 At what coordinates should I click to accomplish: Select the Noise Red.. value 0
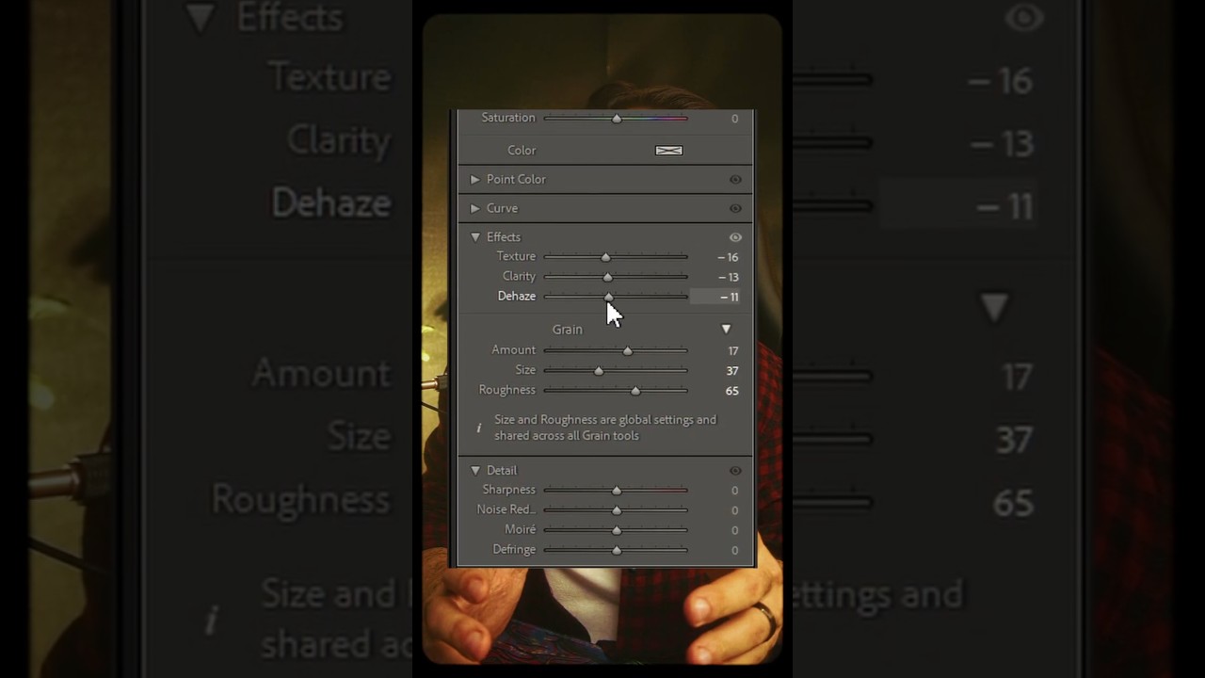[x=734, y=510]
